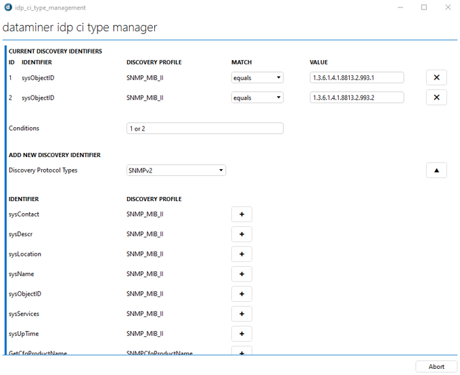Click sysObjectID text in identifier row 1
The image size is (460, 375).
pos(38,78)
